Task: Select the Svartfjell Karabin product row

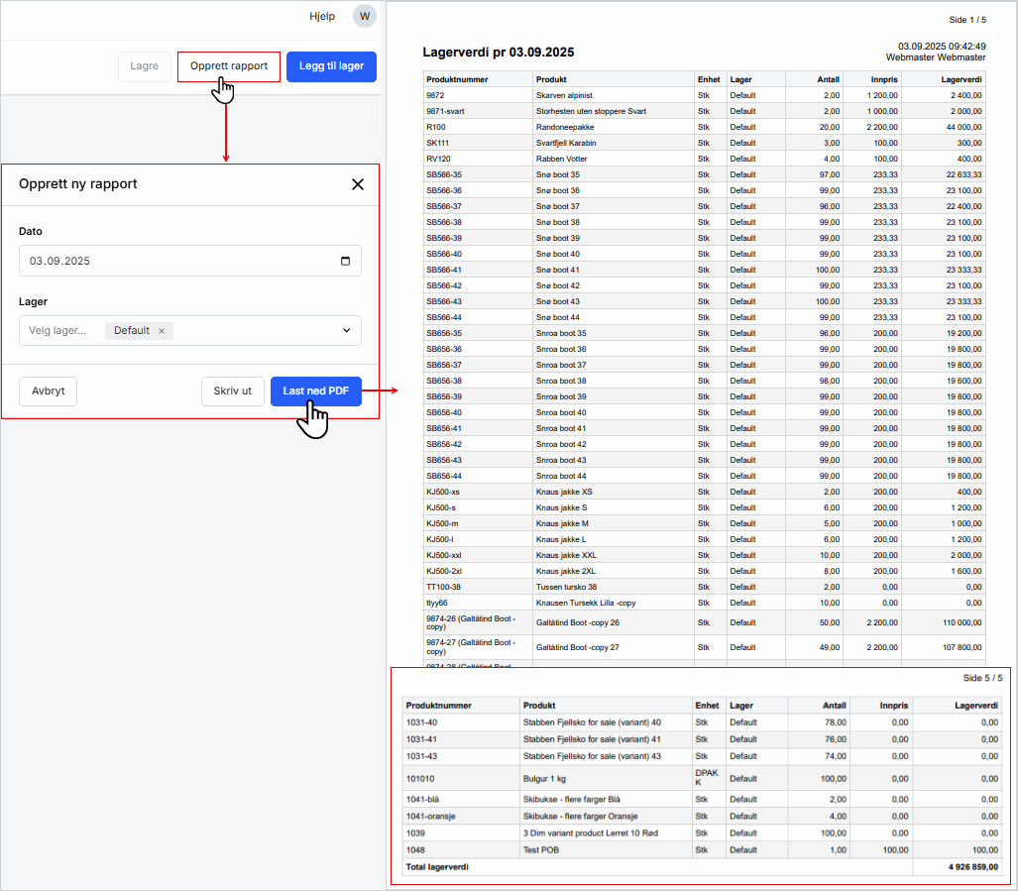Action: 566,143
